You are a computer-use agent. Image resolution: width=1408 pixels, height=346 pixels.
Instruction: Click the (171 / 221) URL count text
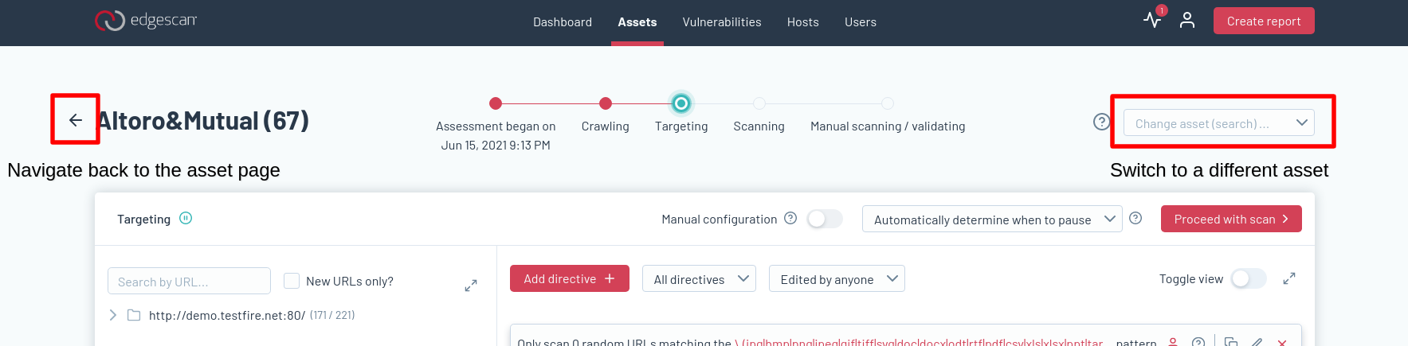(332, 315)
